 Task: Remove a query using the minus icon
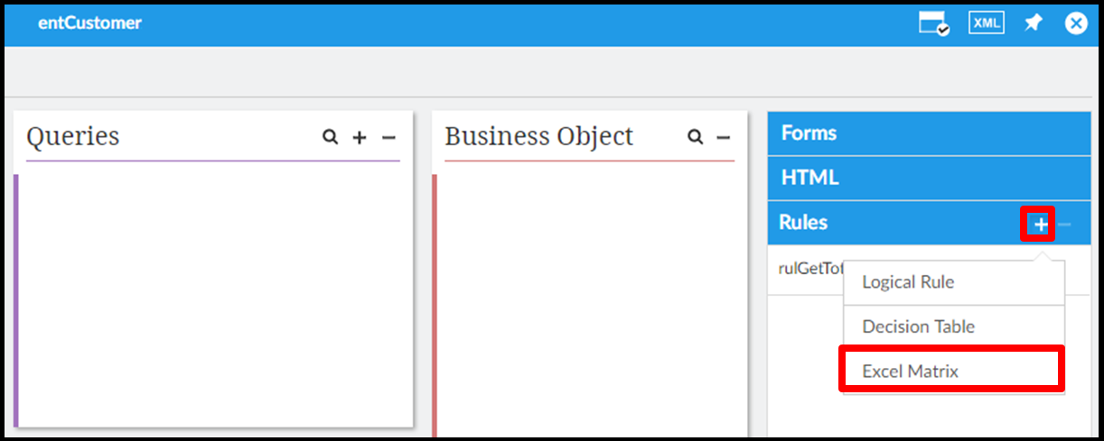pyautogui.click(x=388, y=137)
